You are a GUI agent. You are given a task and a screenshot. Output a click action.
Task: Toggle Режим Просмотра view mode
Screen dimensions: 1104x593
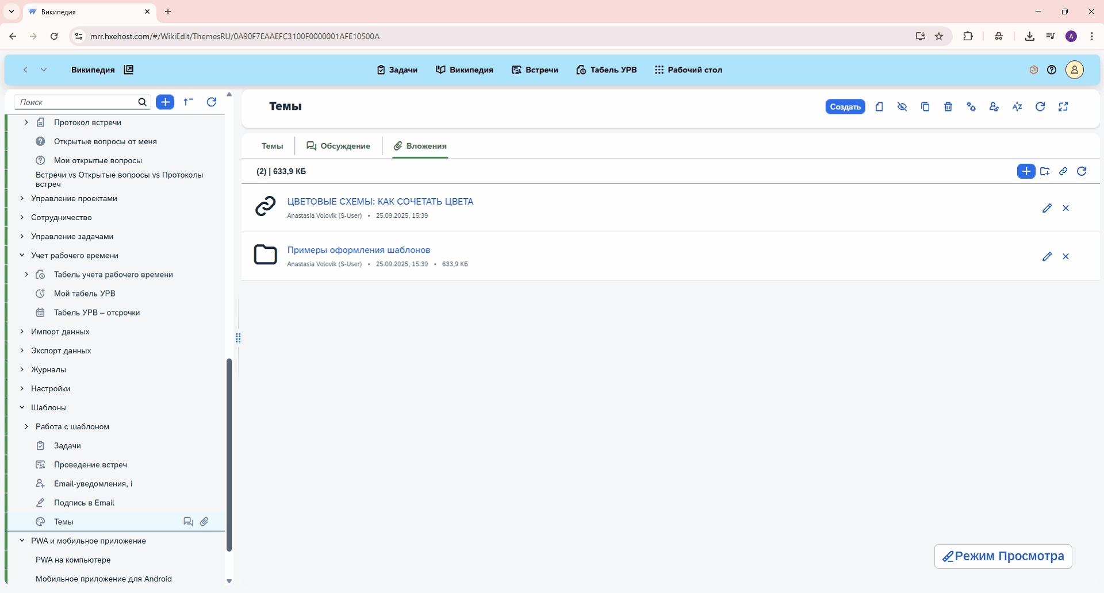coord(1003,556)
